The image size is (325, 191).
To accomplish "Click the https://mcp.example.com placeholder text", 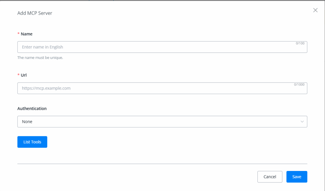I will (x=46, y=88).
